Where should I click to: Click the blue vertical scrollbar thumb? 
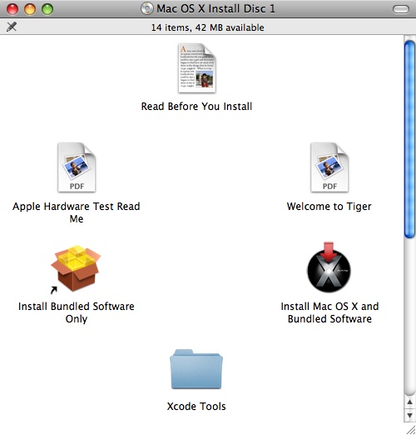[409, 139]
